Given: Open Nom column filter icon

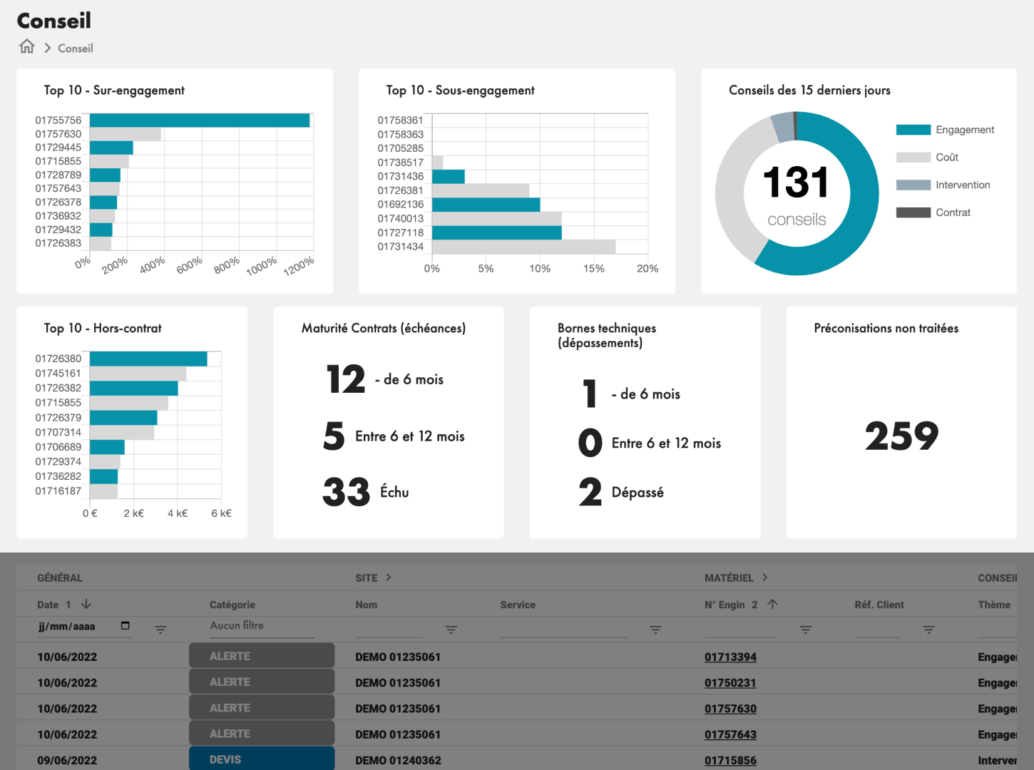Looking at the screenshot, I should 451,630.
